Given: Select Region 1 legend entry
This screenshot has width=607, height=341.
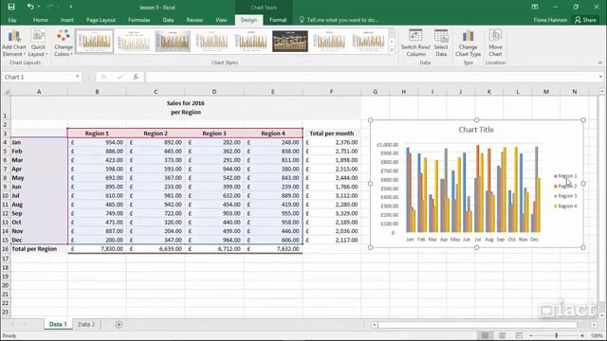Looking at the screenshot, I should (x=565, y=176).
